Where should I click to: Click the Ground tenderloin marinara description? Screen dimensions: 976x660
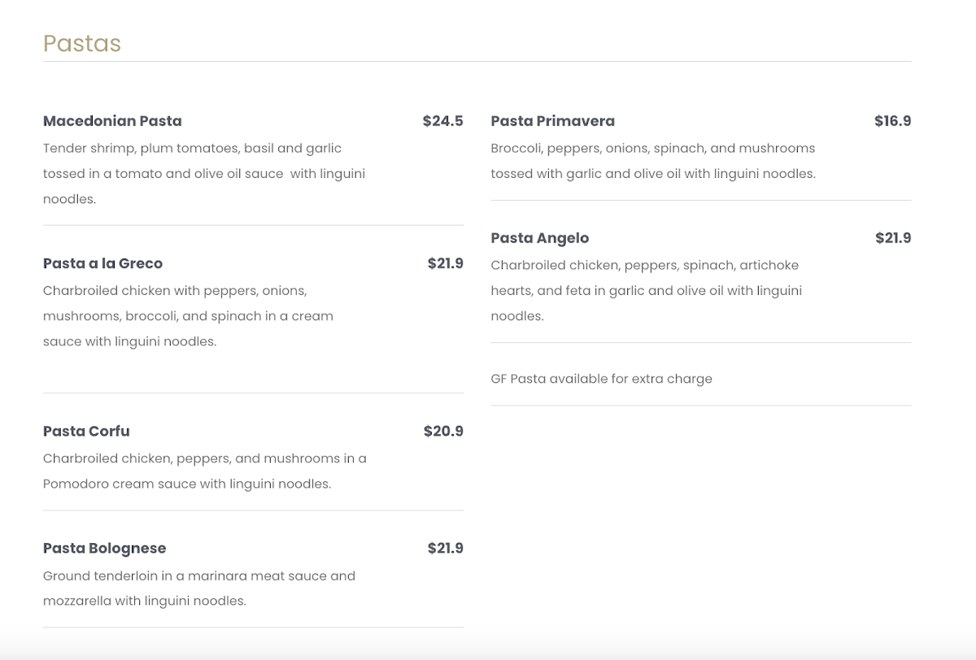pos(199,588)
